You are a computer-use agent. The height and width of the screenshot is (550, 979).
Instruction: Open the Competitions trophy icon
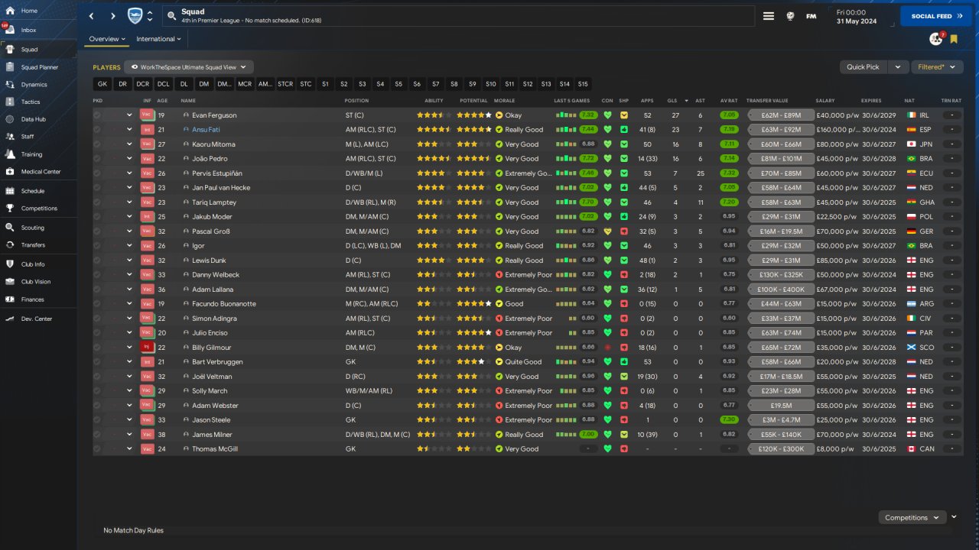[10, 209]
